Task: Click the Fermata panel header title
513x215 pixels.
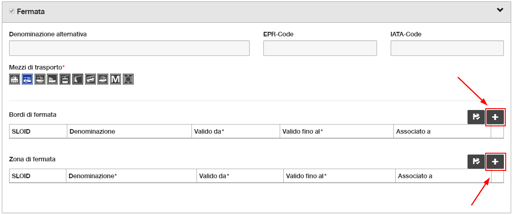Action: (31, 11)
